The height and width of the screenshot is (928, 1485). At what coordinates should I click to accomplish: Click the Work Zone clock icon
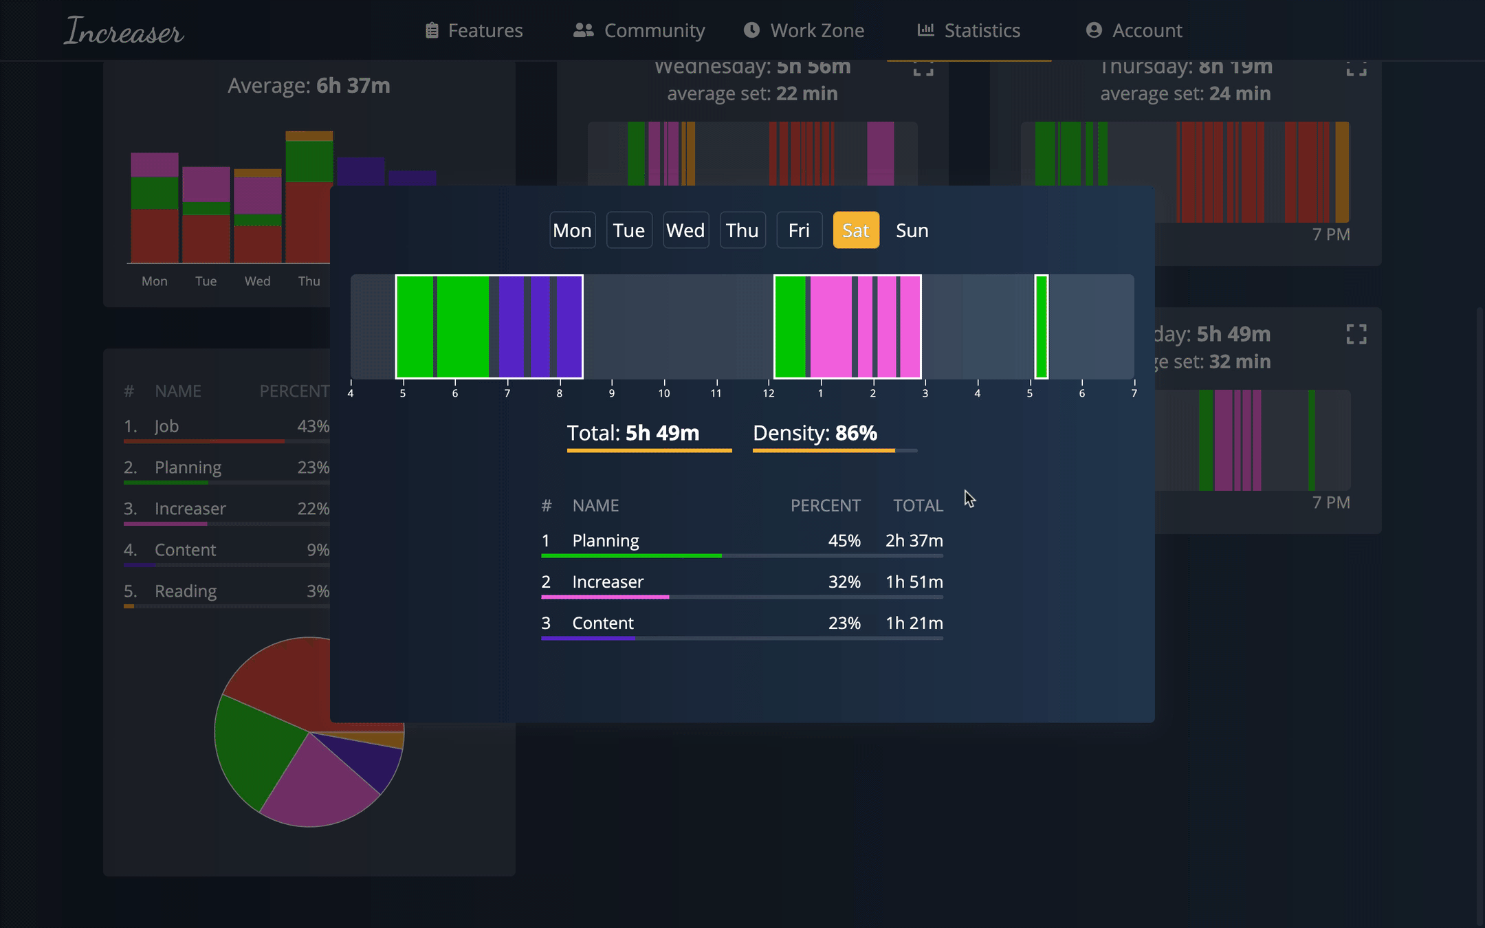751,30
